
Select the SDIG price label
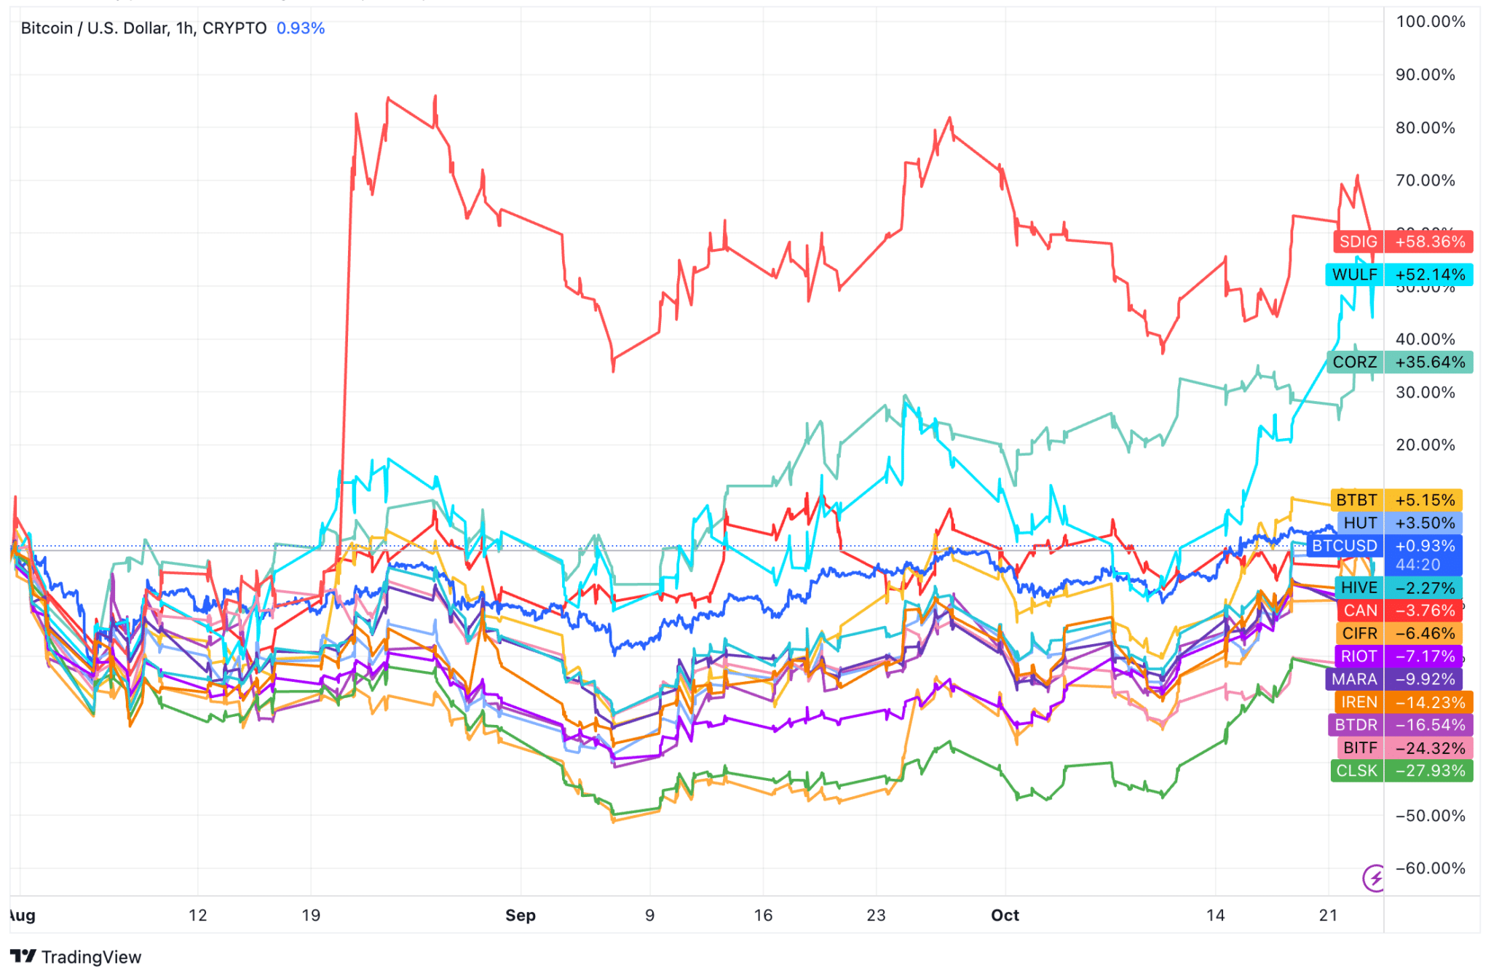click(1403, 241)
